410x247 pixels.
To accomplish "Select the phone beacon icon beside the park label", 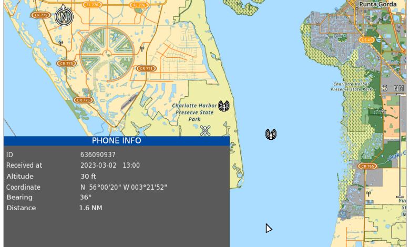I will click(224, 106).
